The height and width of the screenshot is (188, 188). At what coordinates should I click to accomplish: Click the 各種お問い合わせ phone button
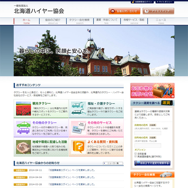pyautogui.click(x=124, y=11)
